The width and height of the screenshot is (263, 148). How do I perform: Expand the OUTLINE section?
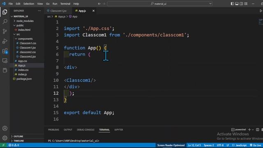click(18, 136)
